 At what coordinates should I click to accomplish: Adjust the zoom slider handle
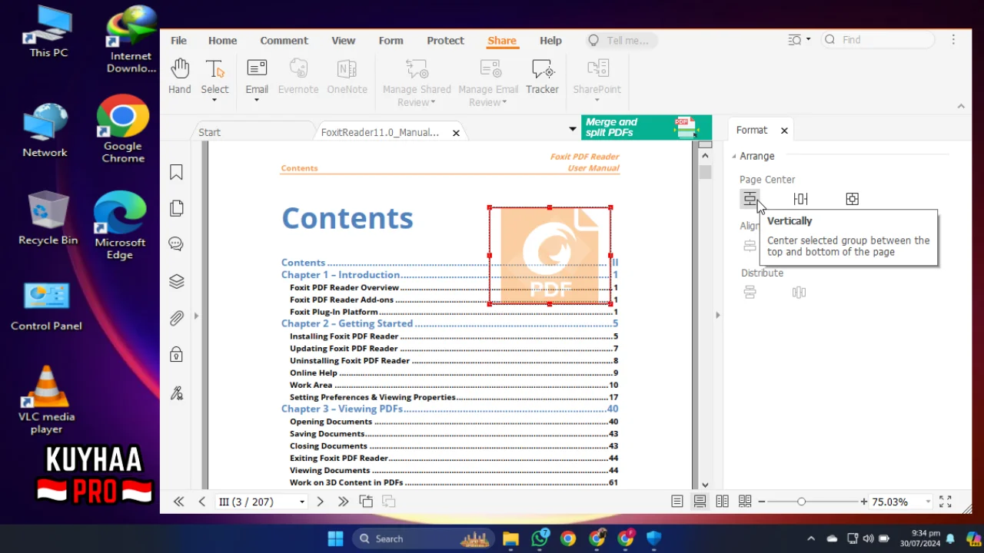click(801, 502)
